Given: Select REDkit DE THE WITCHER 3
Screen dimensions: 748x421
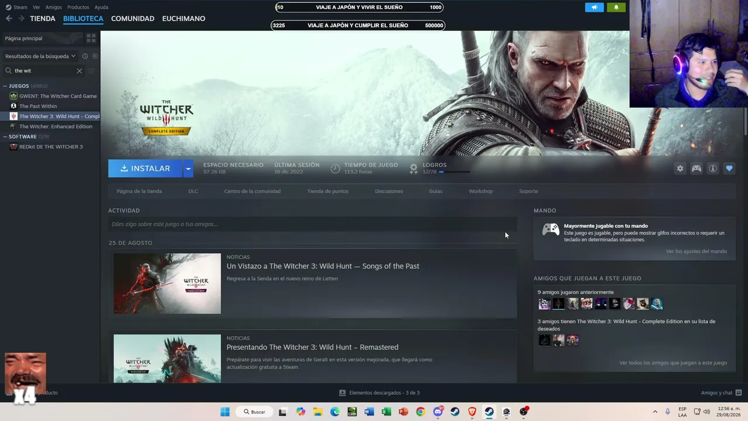Looking at the screenshot, I should click(x=51, y=147).
